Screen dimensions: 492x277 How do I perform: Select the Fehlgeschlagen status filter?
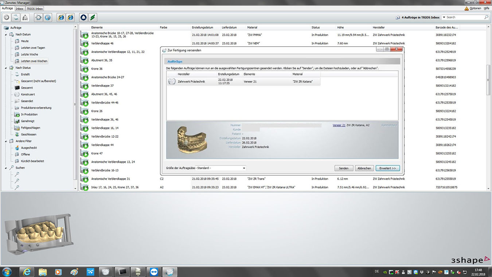30,128
